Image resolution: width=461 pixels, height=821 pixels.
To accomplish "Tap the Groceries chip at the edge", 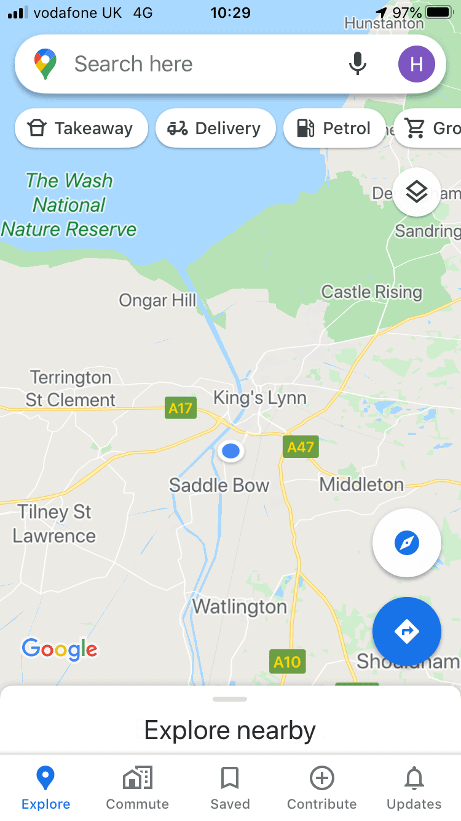I will pyautogui.click(x=428, y=128).
